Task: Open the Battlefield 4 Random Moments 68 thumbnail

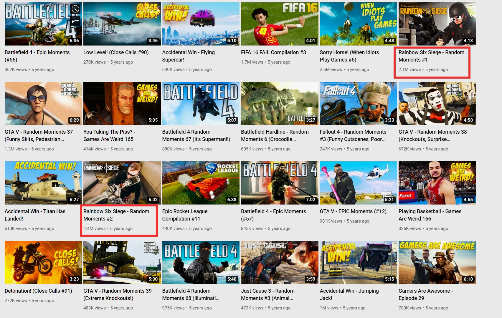Action: (x=201, y=262)
